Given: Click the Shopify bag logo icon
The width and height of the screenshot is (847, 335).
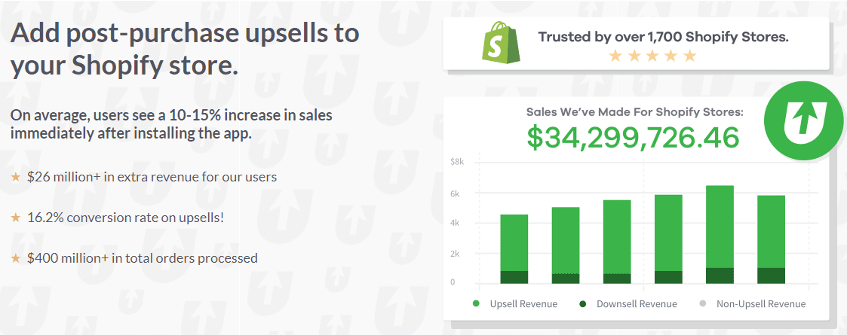Looking at the screenshot, I should tap(501, 42).
